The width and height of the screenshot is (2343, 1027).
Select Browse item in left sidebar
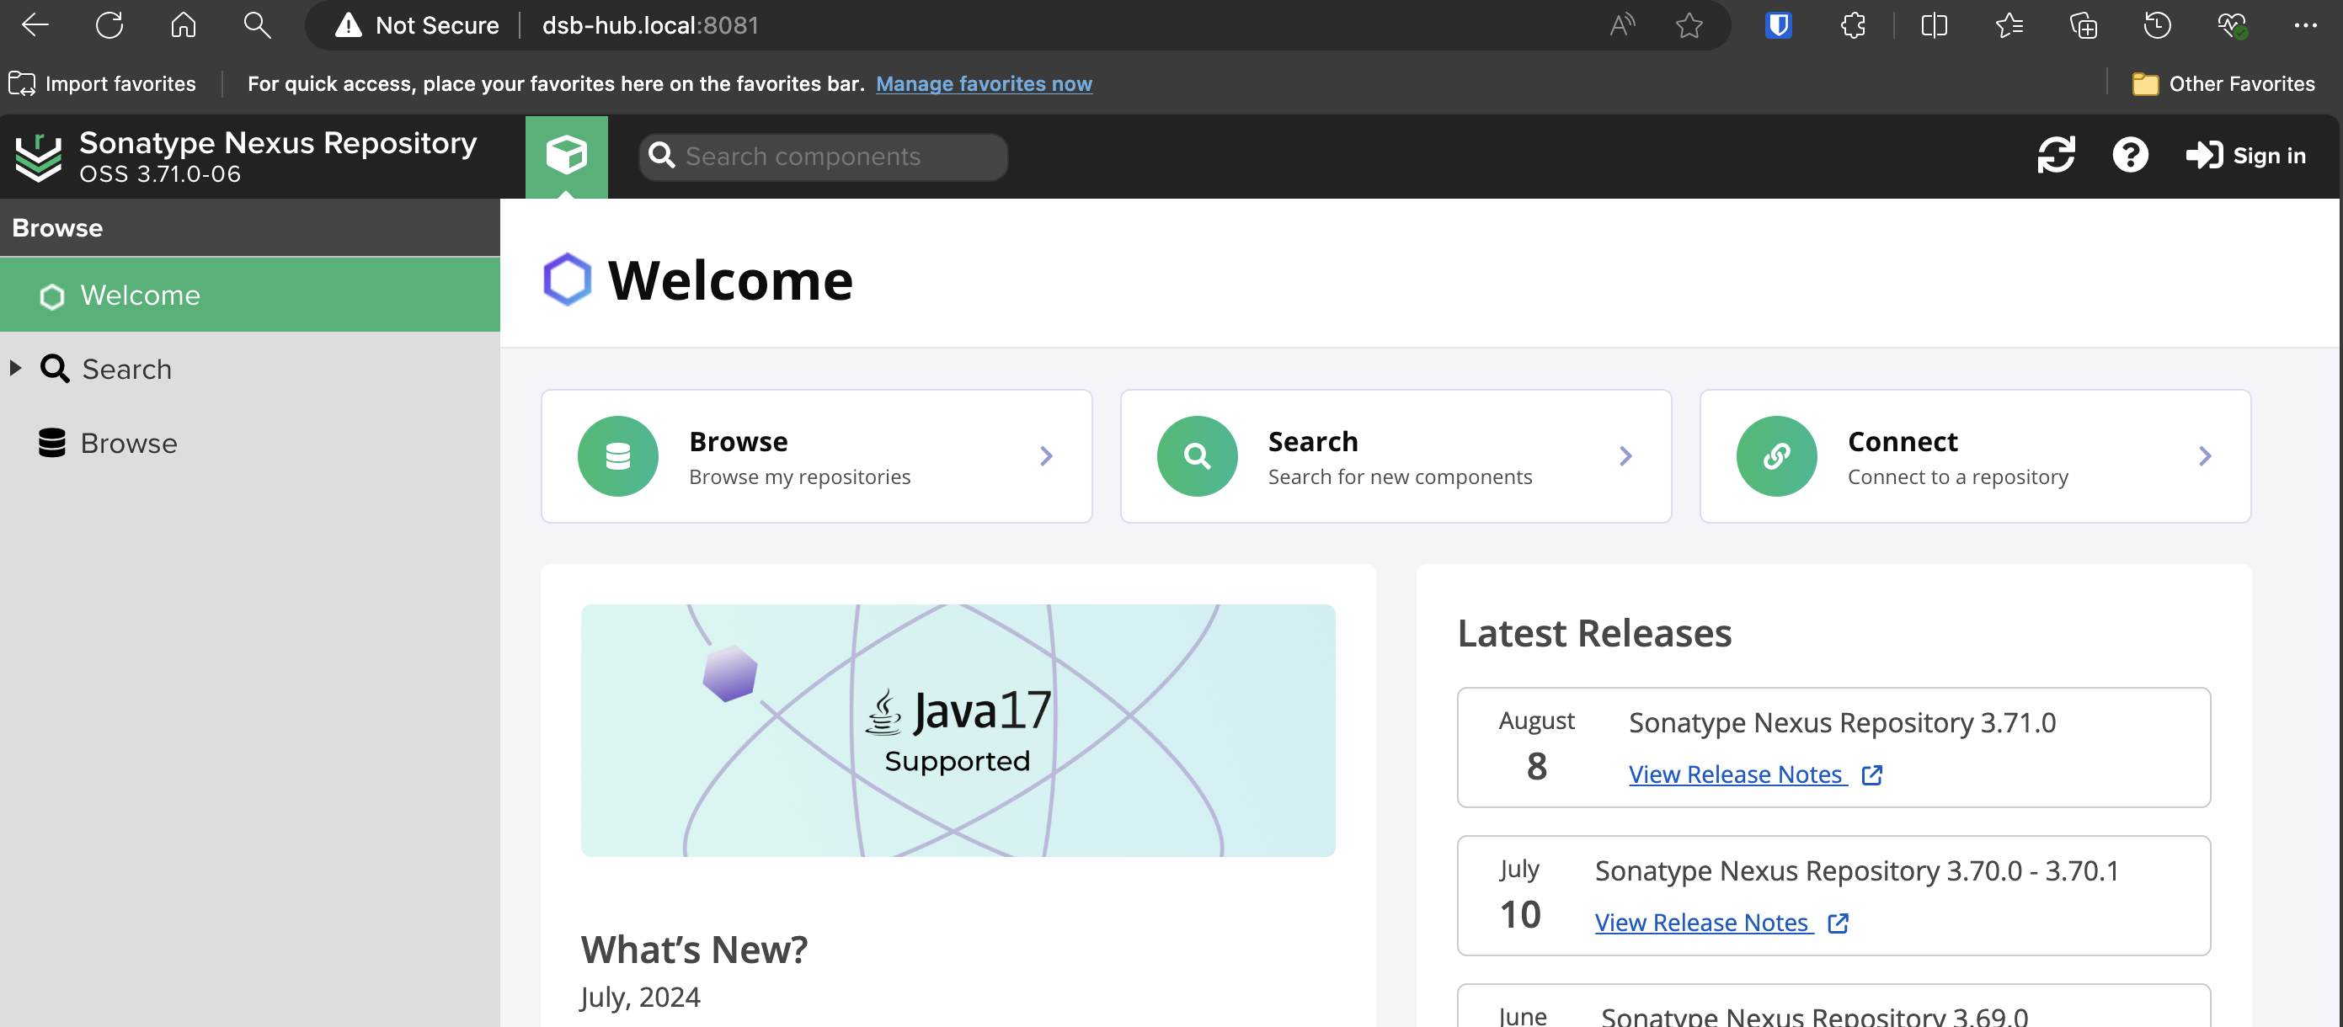128,443
